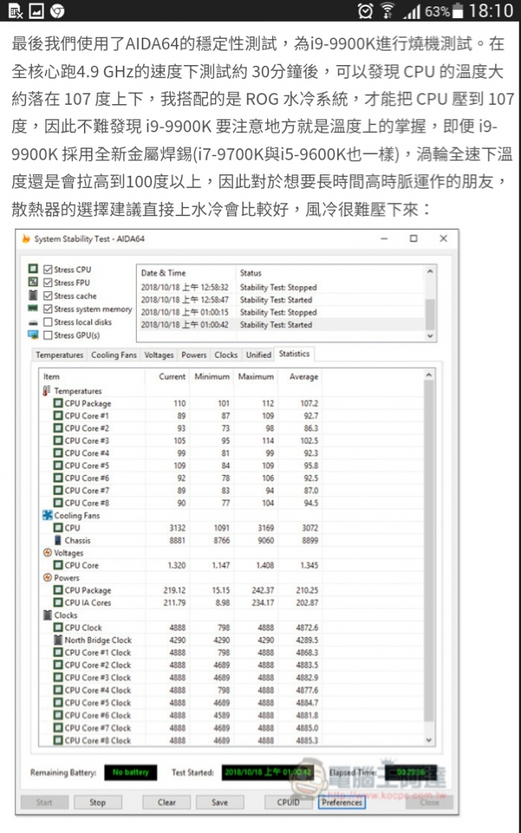Click the Stress CPU chip icon
Screen dimensions: 521x833
33,269
